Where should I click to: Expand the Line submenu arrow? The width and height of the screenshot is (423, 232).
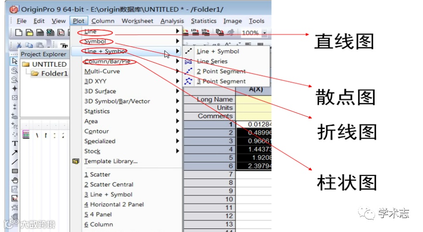pyautogui.click(x=177, y=31)
